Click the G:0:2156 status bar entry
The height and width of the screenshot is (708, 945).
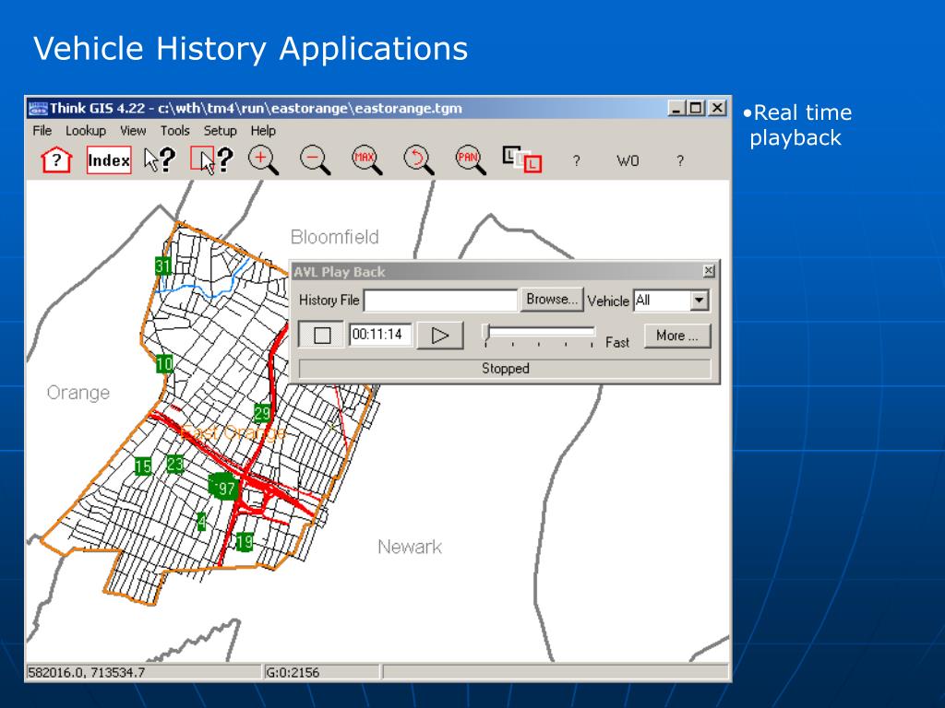[321, 672]
